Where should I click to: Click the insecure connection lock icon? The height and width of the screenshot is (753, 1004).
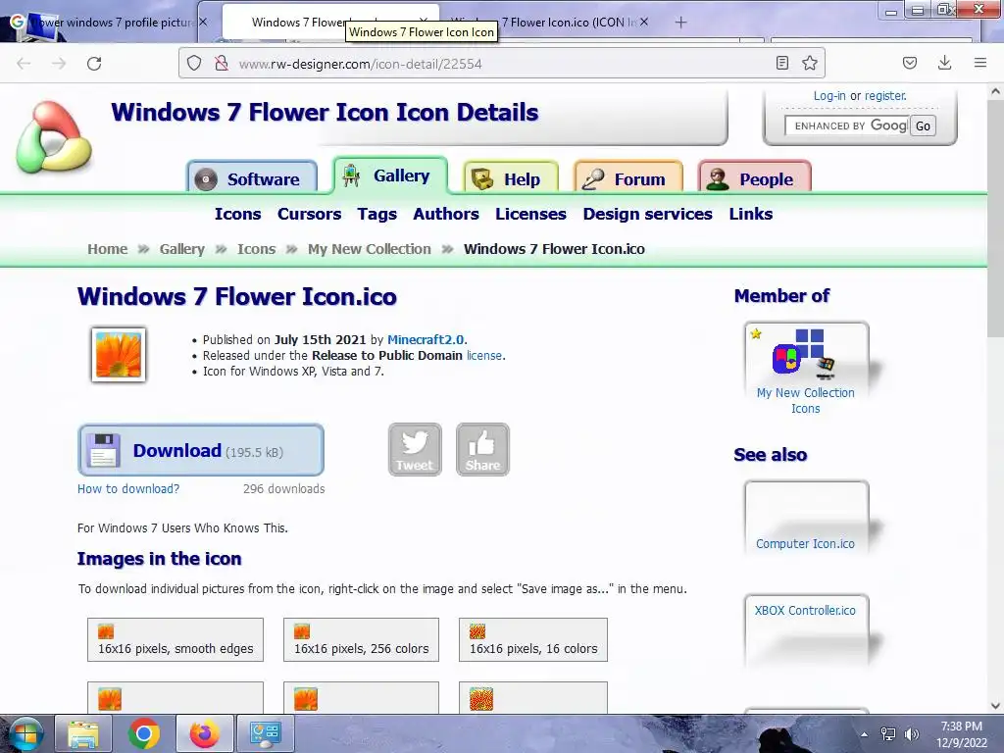click(x=222, y=64)
